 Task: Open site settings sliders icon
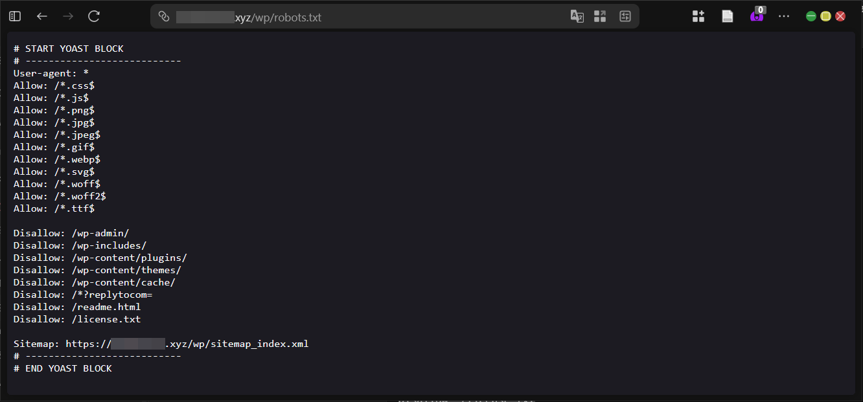coord(625,17)
